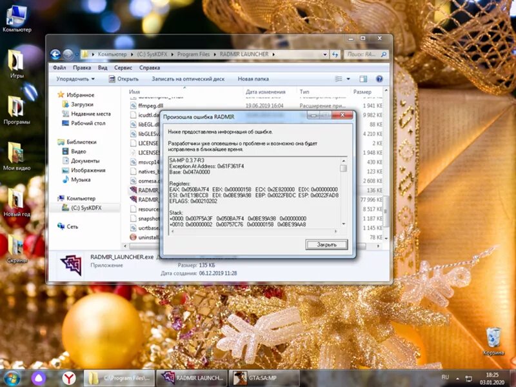The image size is (516, 387).
Task: Open the Новый год desktop folder
Action: coord(15,203)
